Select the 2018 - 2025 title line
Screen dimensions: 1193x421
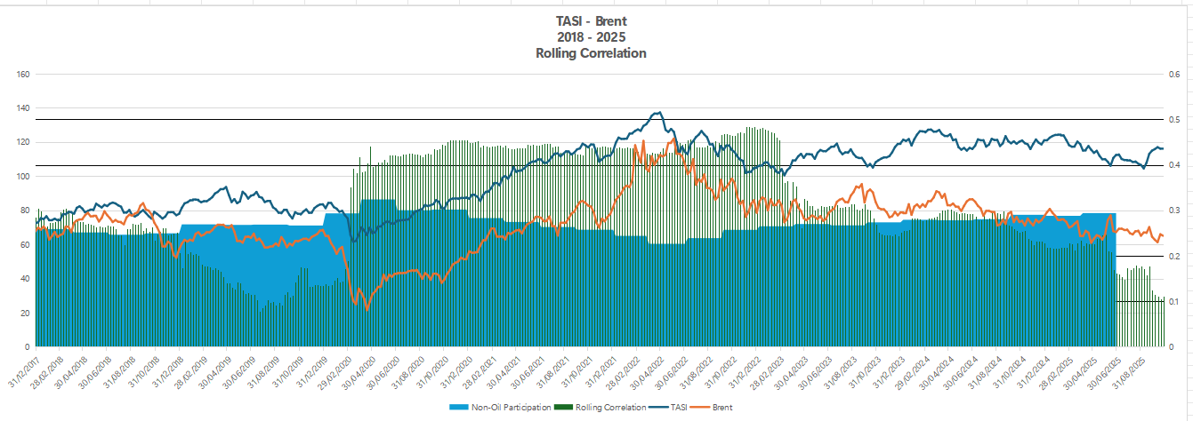591,37
